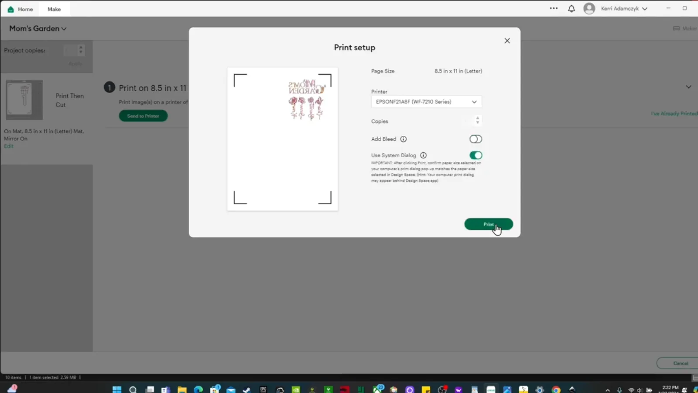Collapse the Print on 8.5 in x 11 in step chevron

pos(688,87)
